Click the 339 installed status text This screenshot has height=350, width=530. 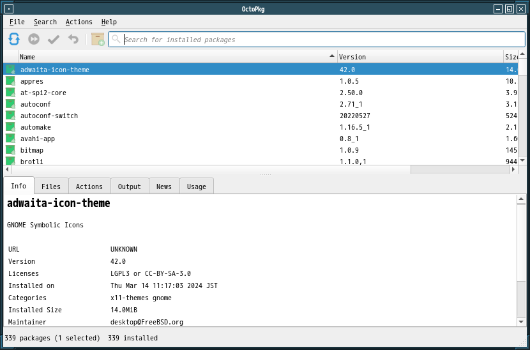[x=133, y=338]
